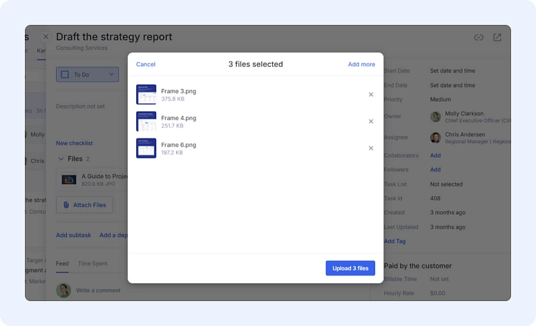Click the Attach Files button

[84, 204]
